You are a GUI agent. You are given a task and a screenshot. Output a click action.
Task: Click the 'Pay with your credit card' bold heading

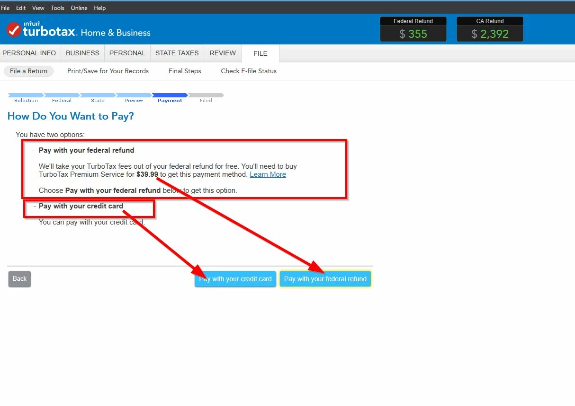(81, 206)
